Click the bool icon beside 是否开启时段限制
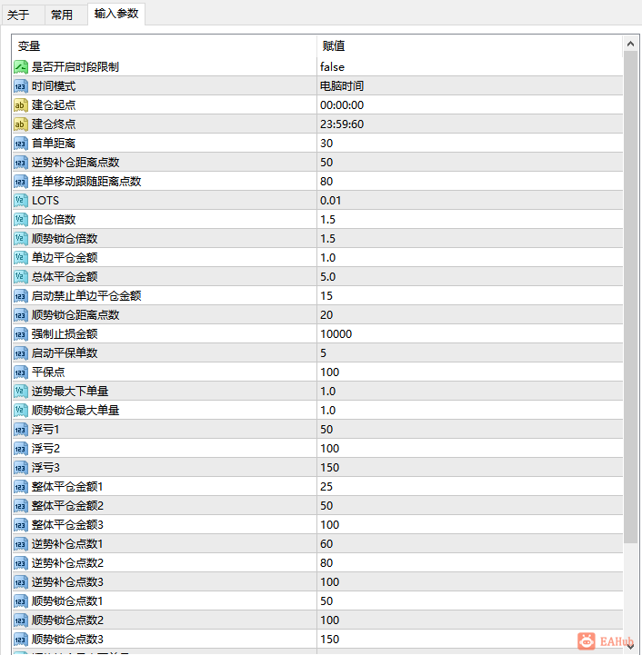The image size is (642, 655). click(x=21, y=67)
